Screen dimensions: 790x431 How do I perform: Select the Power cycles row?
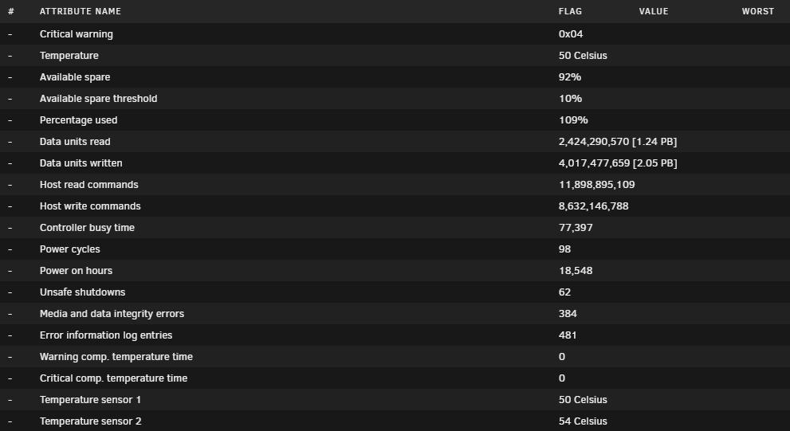coord(395,249)
